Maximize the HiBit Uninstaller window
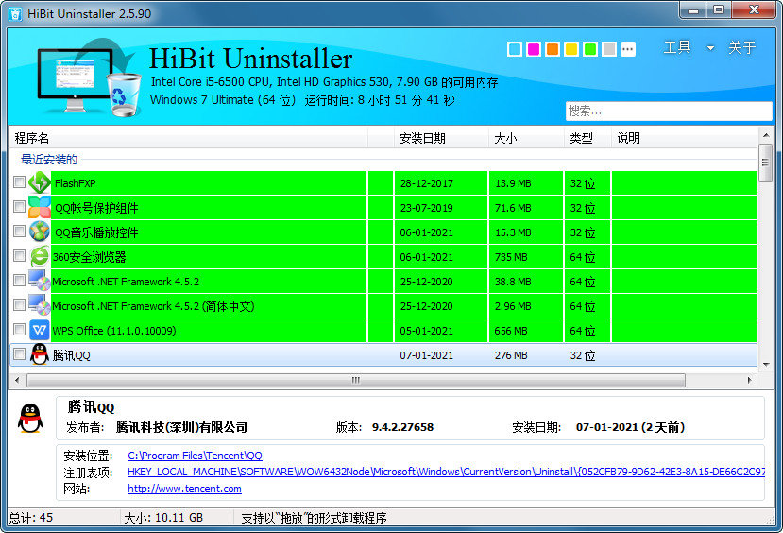Viewport: 783px width, 533px height. (x=719, y=10)
